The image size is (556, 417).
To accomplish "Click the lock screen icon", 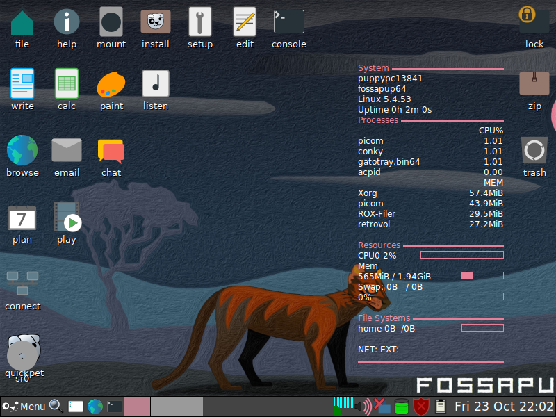I will [x=534, y=21].
